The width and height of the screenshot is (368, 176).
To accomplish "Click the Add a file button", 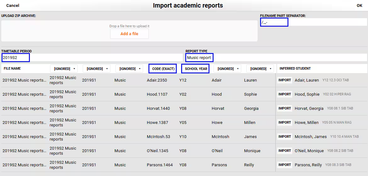I will 129,34.
